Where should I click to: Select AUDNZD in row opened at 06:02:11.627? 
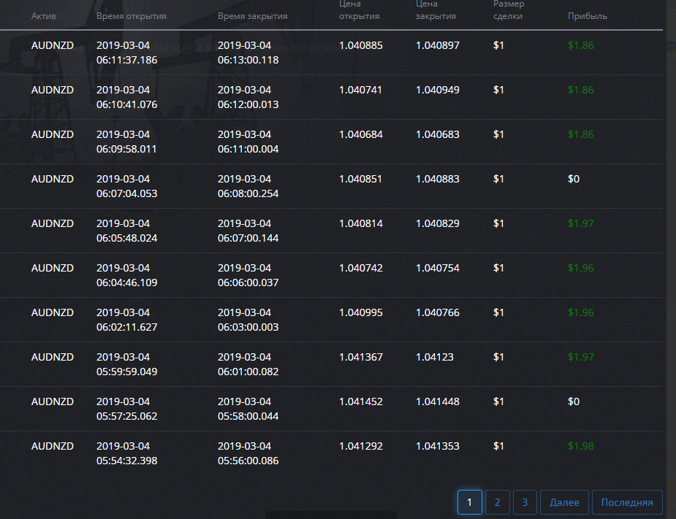click(x=53, y=312)
